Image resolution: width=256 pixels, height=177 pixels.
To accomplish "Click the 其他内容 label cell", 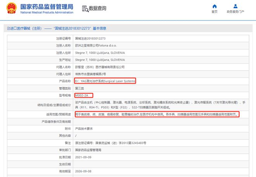I will [x=40, y=136].
